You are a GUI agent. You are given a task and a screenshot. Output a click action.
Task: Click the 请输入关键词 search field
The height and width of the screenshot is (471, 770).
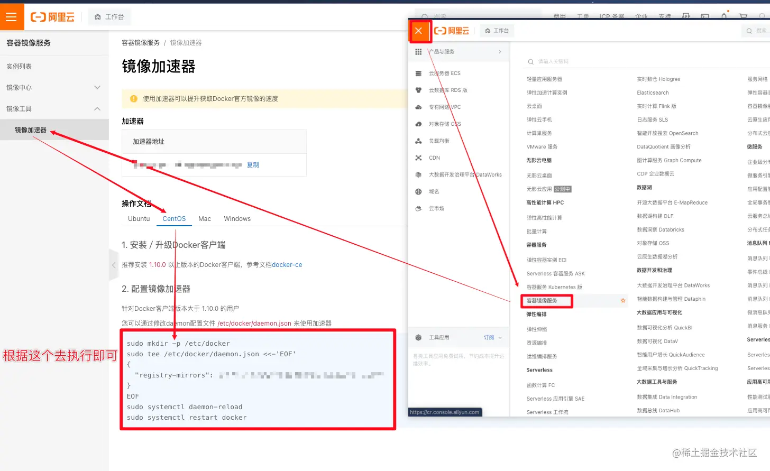[x=561, y=61]
